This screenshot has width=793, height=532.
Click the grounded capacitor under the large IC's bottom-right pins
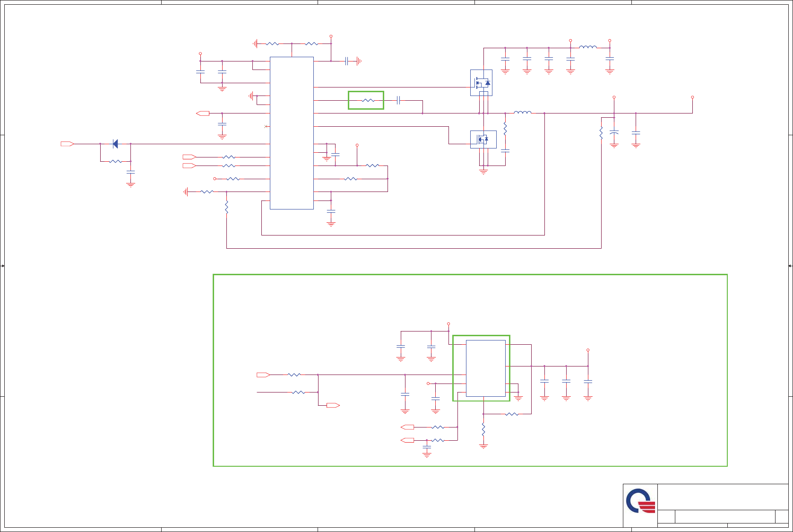[x=331, y=212]
